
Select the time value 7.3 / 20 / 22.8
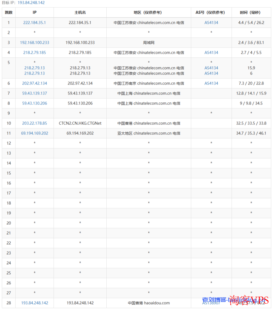[251, 83]
